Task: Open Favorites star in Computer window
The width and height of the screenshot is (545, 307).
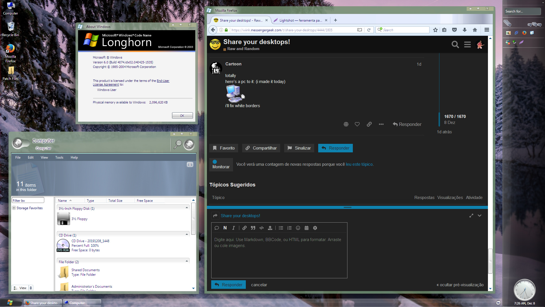Action: [x=189, y=144]
